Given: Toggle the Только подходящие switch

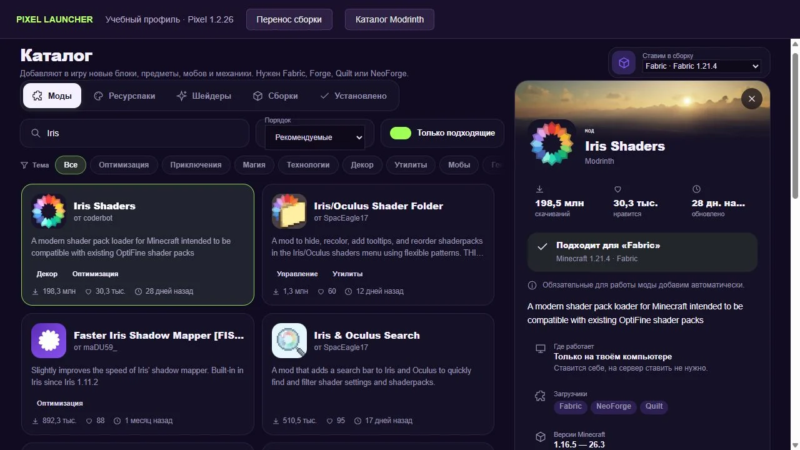Looking at the screenshot, I should [401, 133].
